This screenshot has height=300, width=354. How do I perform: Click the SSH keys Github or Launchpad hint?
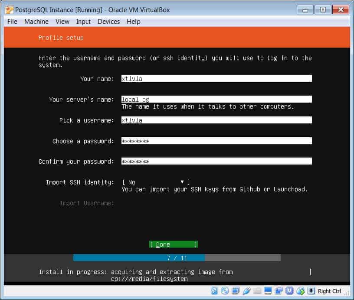coord(215,189)
